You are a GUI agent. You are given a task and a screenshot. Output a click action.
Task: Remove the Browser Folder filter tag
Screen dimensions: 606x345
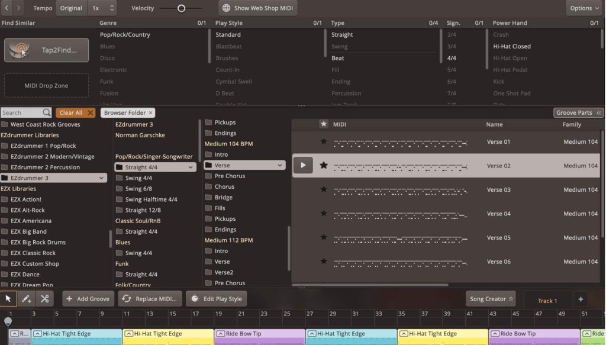150,112
